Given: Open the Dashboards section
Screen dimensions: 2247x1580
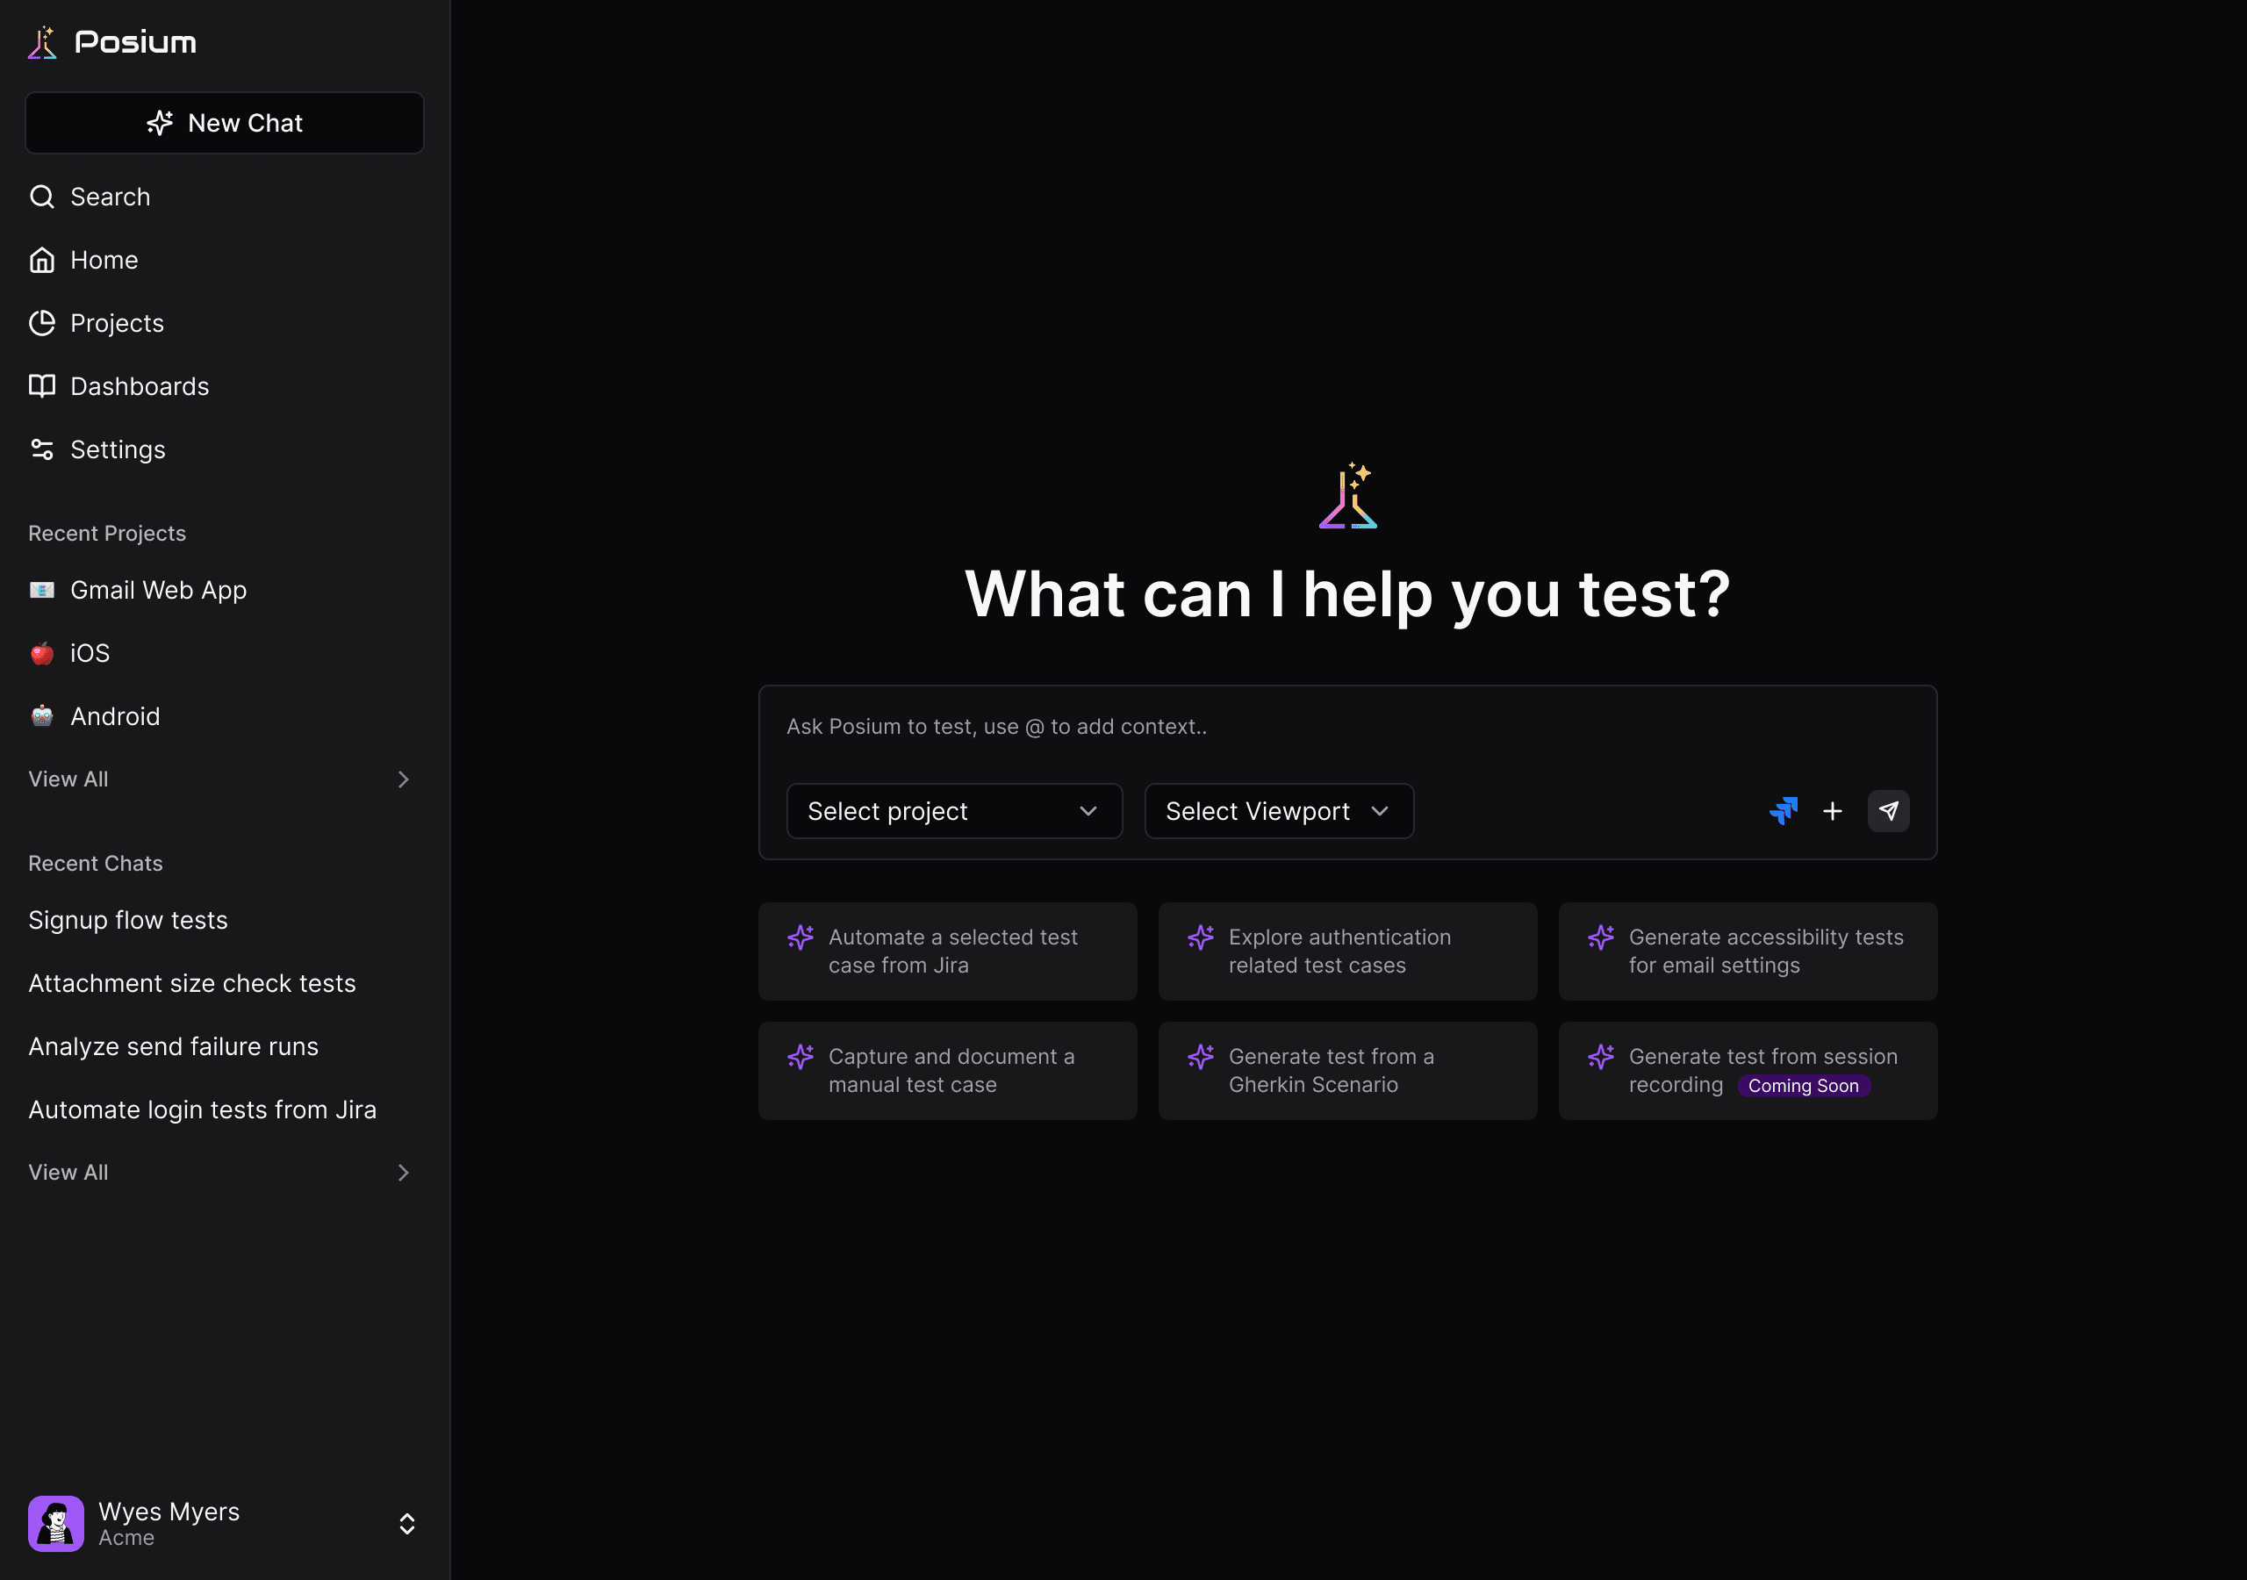Looking at the screenshot, I should [140, 385].
